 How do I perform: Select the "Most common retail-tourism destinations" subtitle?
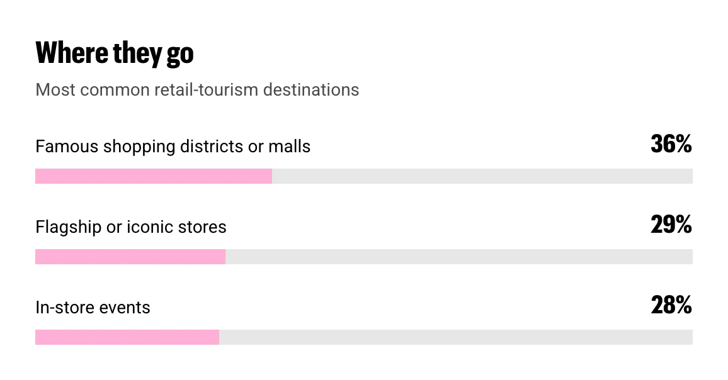point(197,90)
